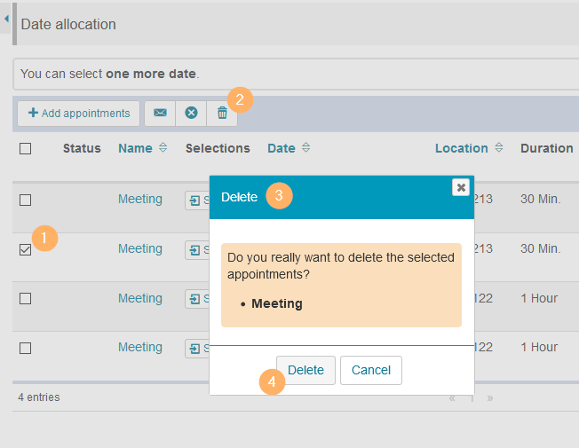
Task: Open the third row Meeting link
Action: point(140,298)
